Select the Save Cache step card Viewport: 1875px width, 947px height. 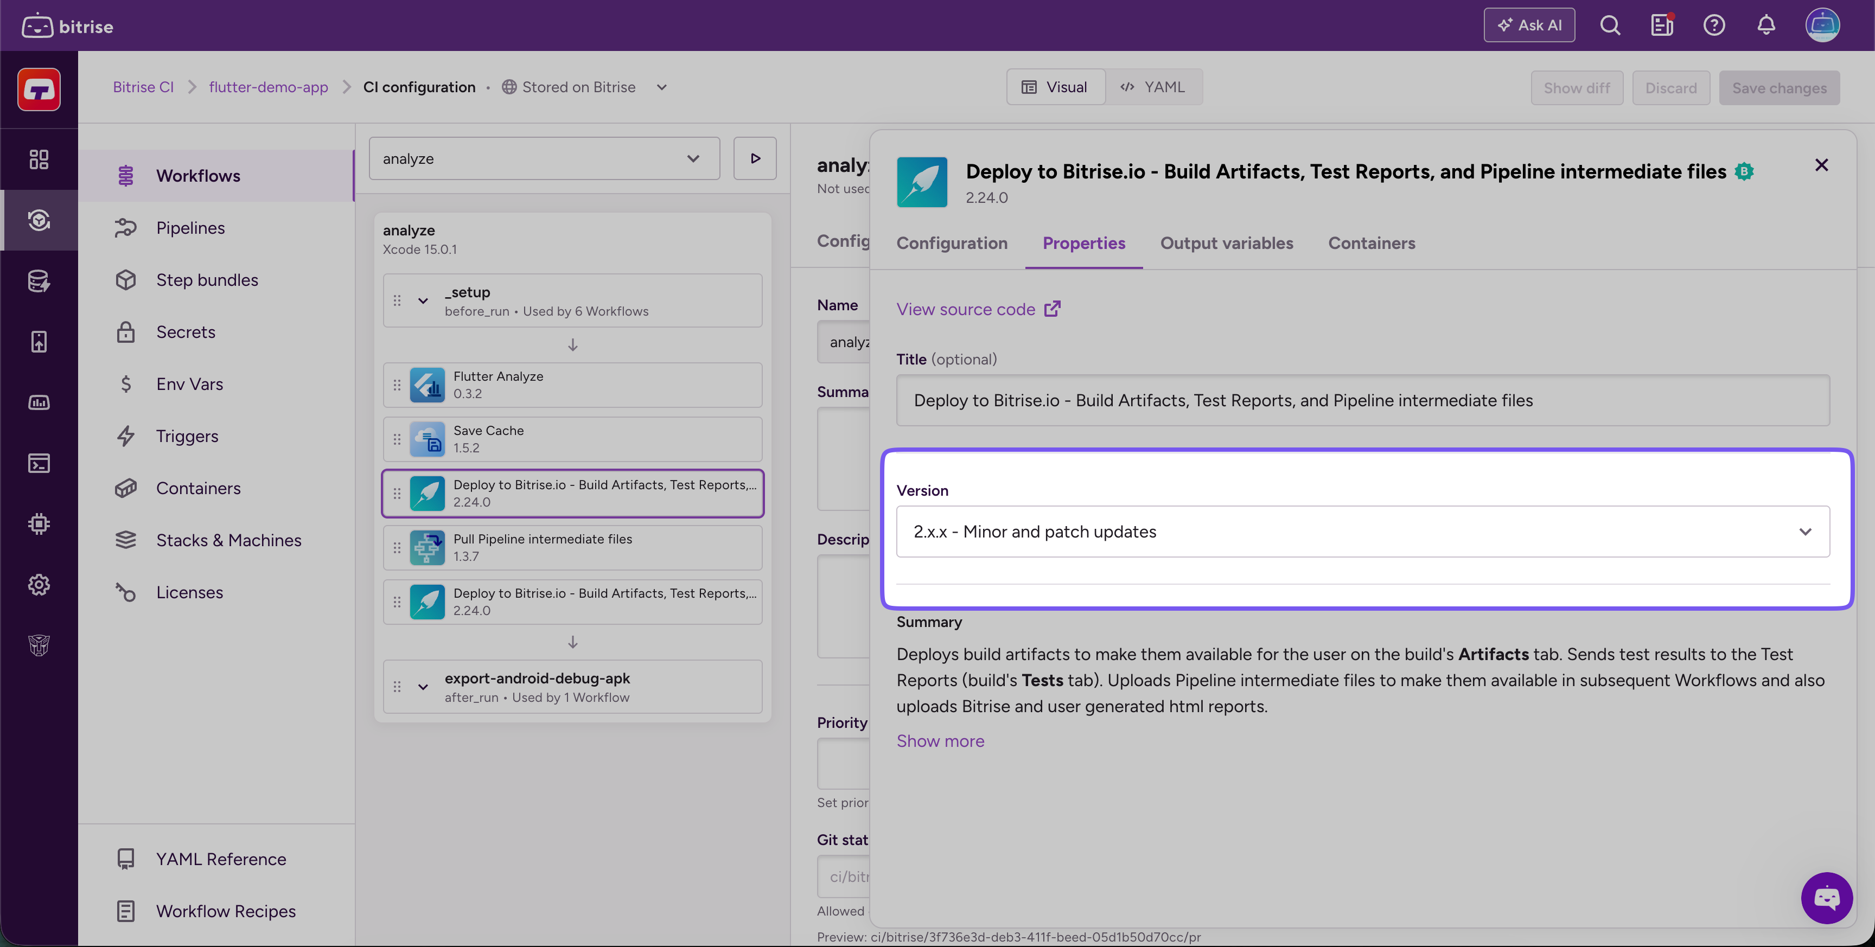pos(573,439)
